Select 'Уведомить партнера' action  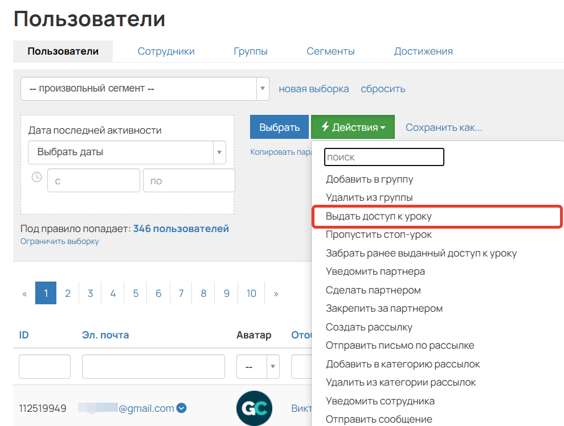click(375, 271)
